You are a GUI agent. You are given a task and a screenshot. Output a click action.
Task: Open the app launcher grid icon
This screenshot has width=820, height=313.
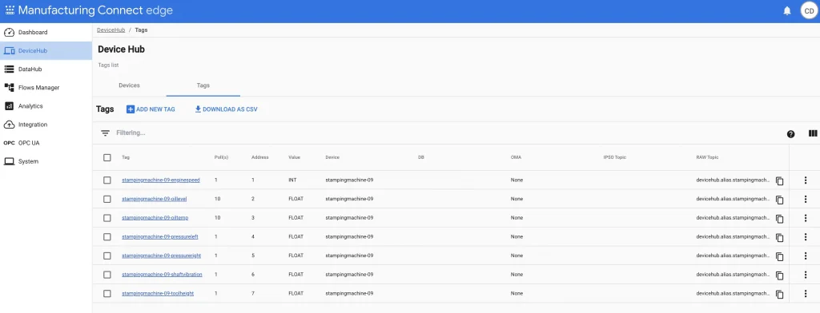point(10,10)
